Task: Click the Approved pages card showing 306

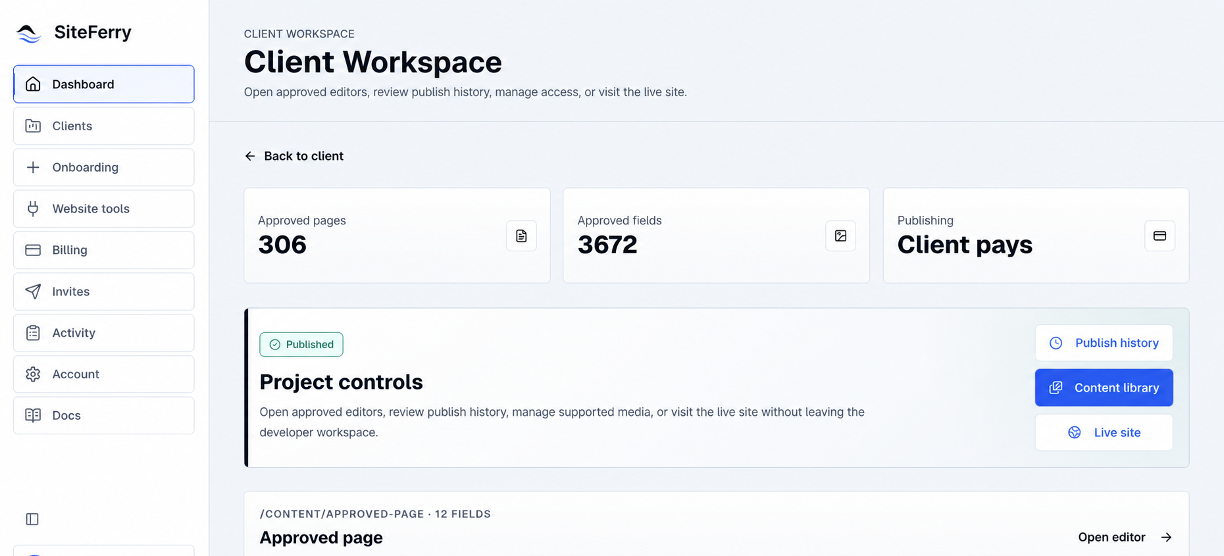Action: point(397,236)
